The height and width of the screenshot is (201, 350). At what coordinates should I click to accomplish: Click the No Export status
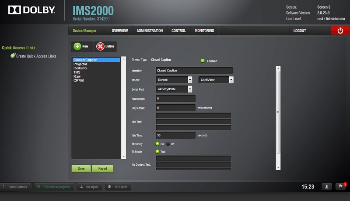[x=118, y=187]
